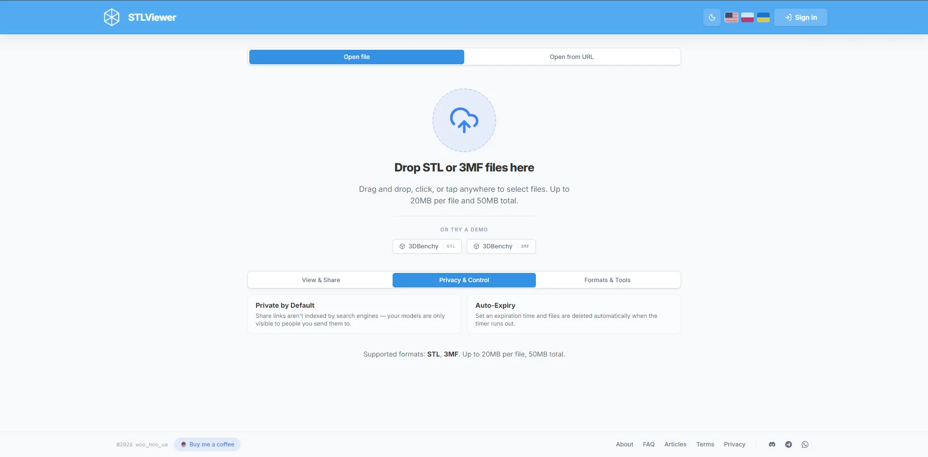Click the STLViewer cube logo
Screen dimensions: 928x457
pos(111,17)
